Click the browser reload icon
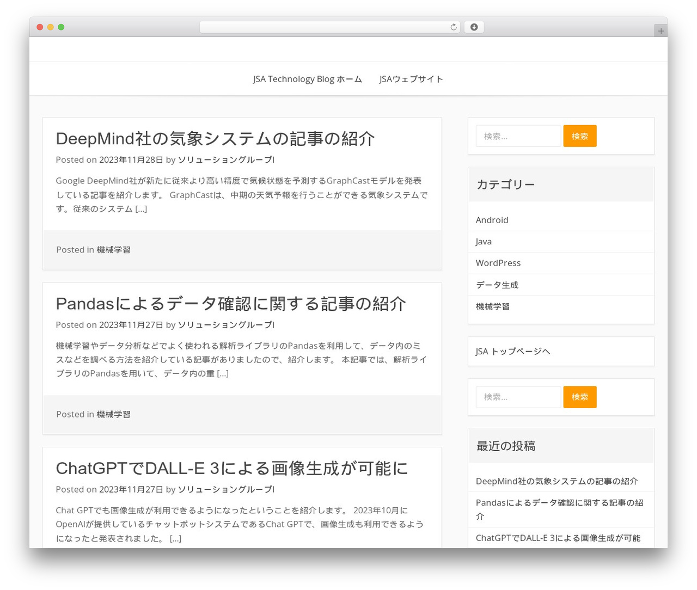 click(x=453, y=27)
